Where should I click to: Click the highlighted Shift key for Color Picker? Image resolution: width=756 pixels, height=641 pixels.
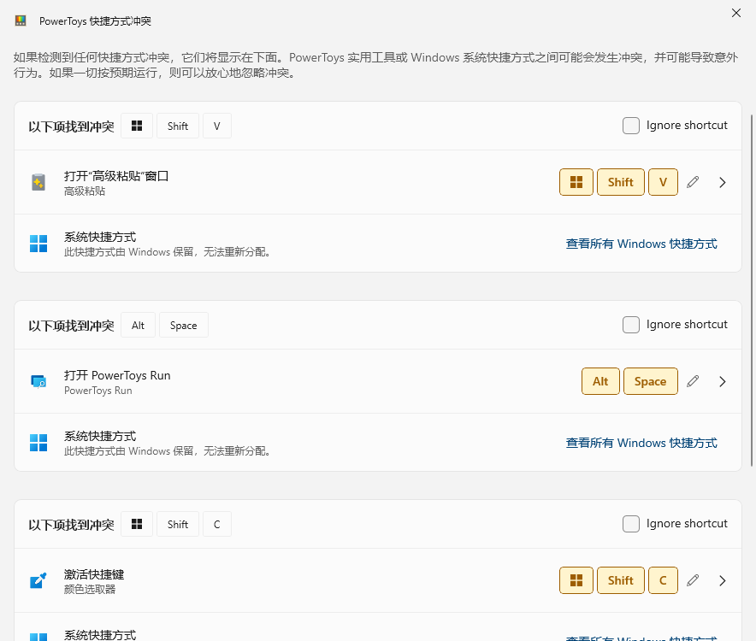click(621, 580)
